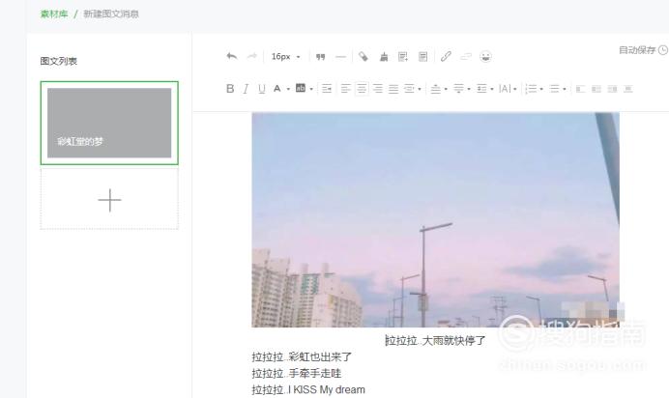This screenshot has height=398, width=669.
Task: Click the both-side indent icon
Action: point(409,89)
